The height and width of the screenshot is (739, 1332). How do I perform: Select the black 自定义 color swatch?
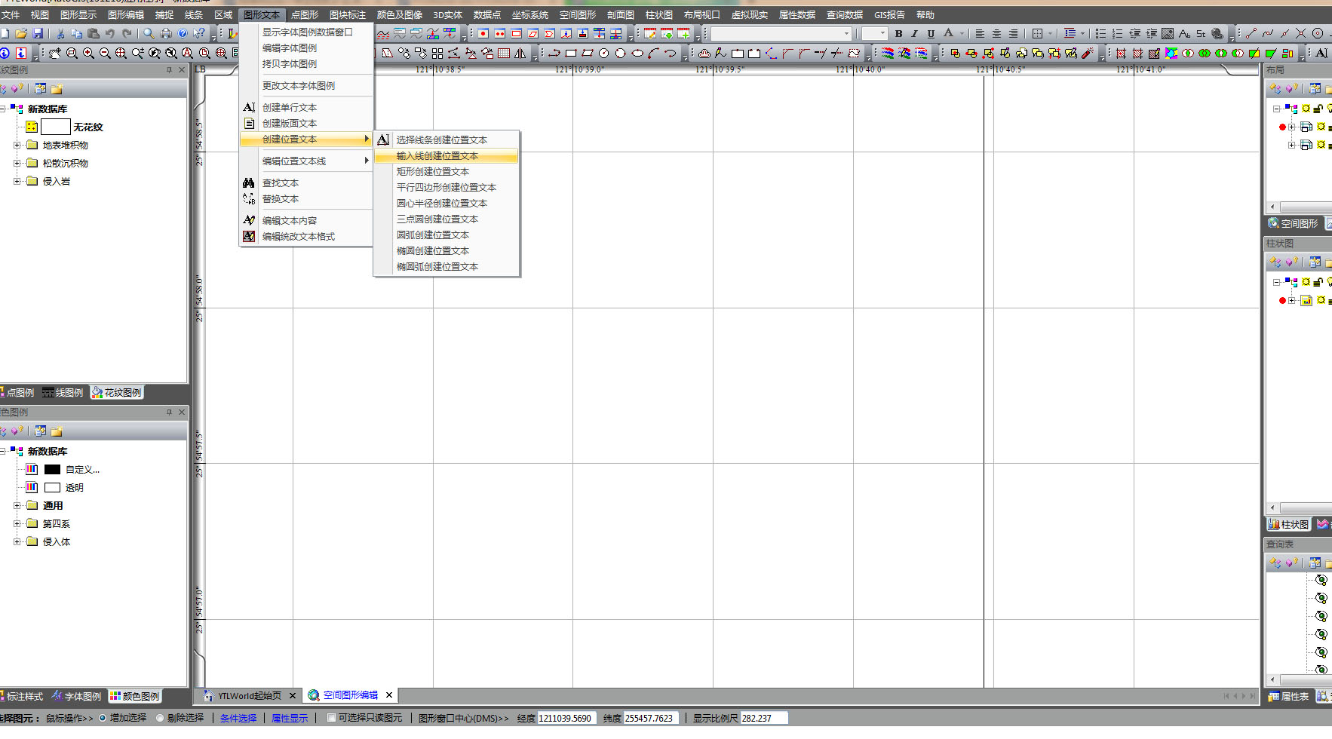coord(53,469)
